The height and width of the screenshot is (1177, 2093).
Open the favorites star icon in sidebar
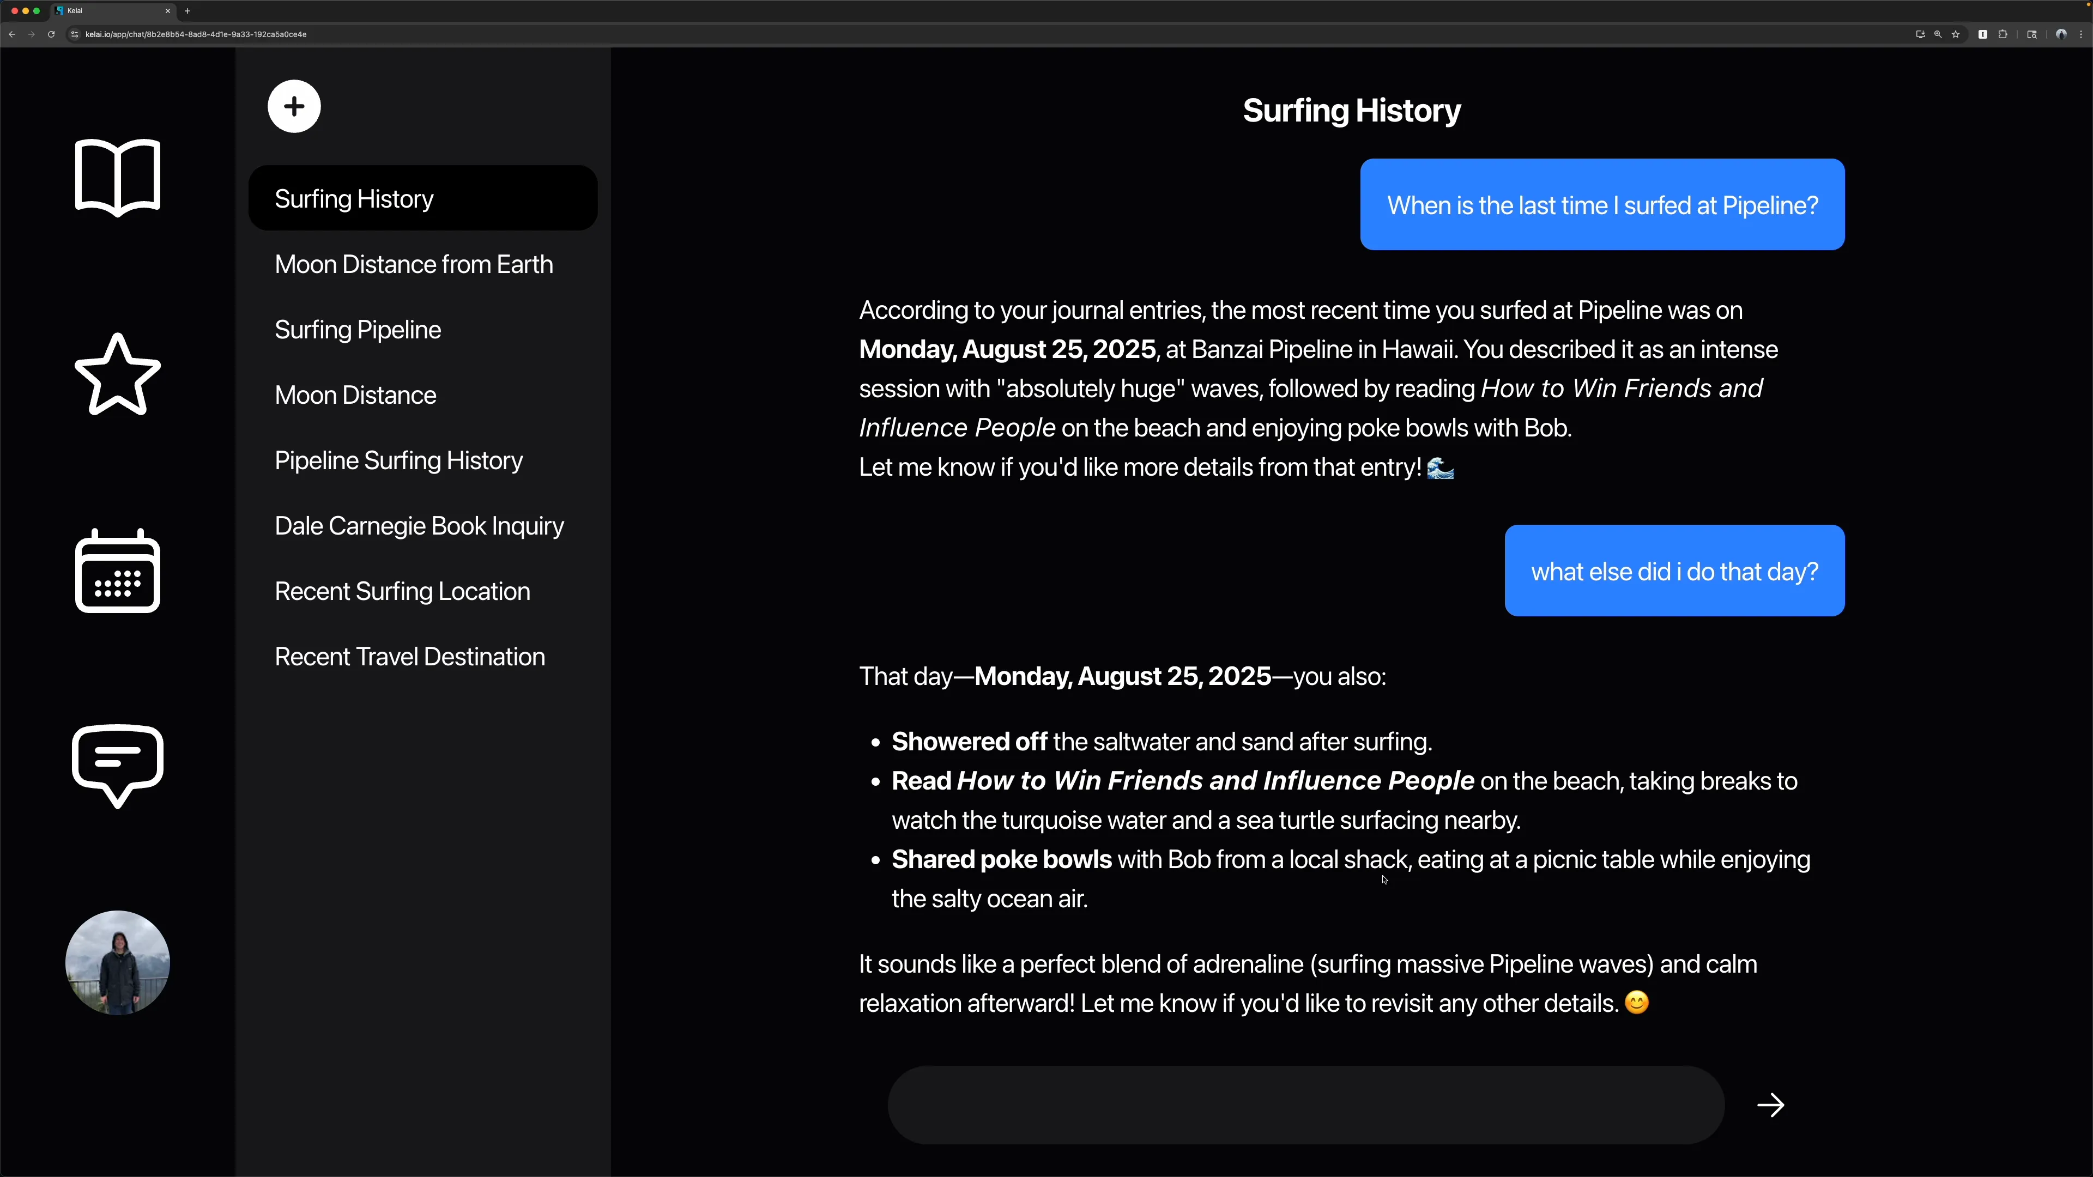pos(118,374)
